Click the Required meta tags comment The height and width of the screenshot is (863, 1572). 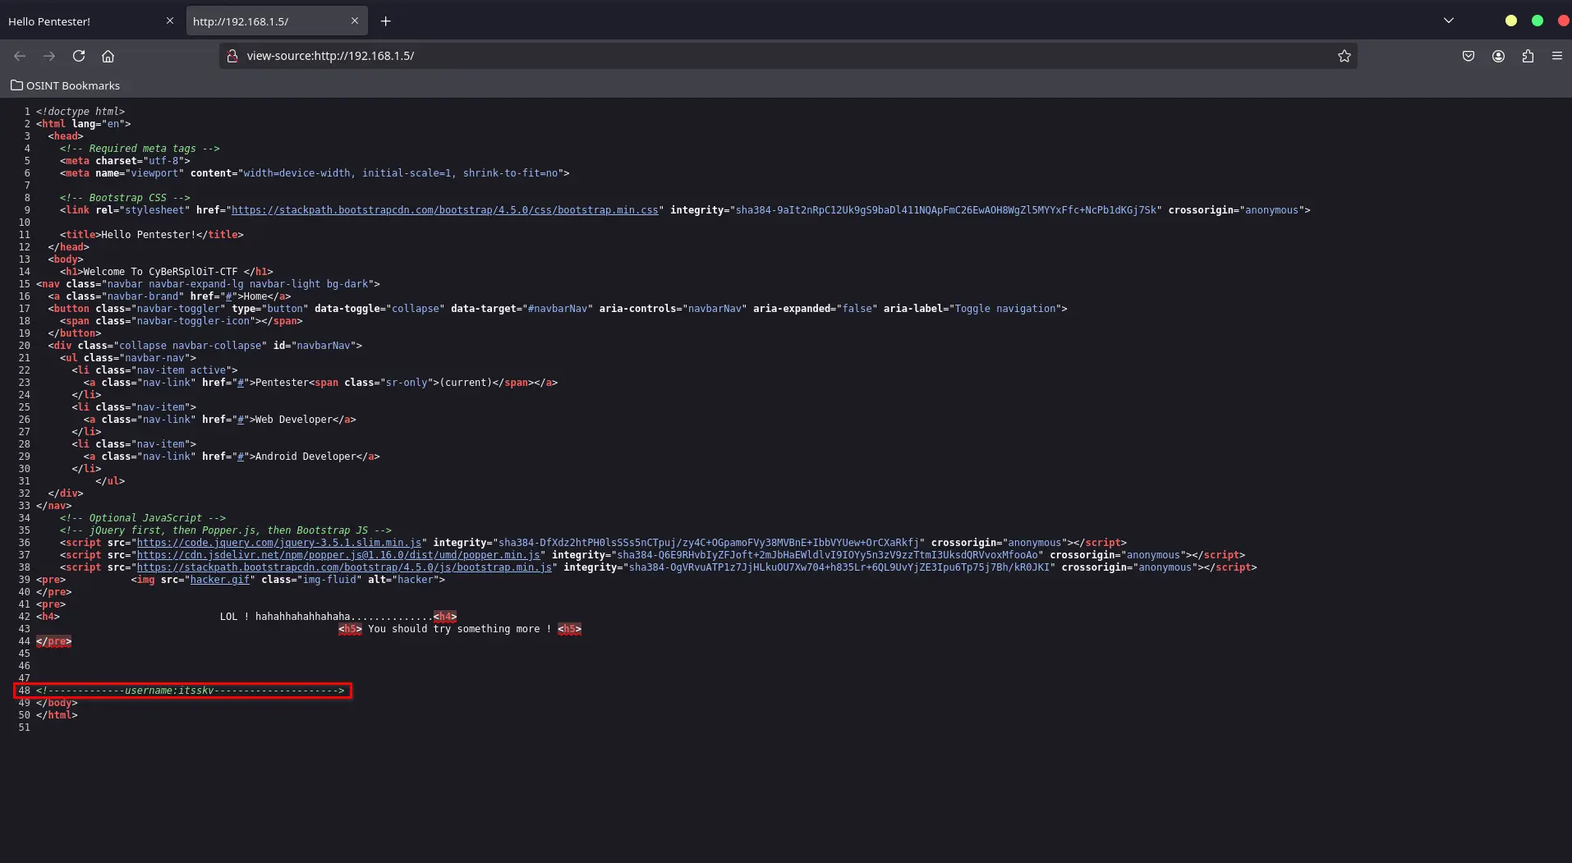coord(140,149)
